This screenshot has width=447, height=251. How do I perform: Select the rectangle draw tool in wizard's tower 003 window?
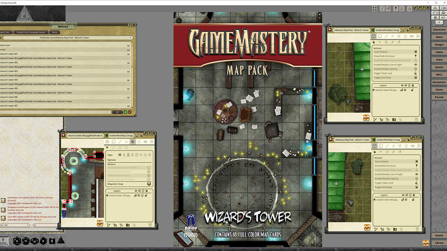tap(120, 148)
